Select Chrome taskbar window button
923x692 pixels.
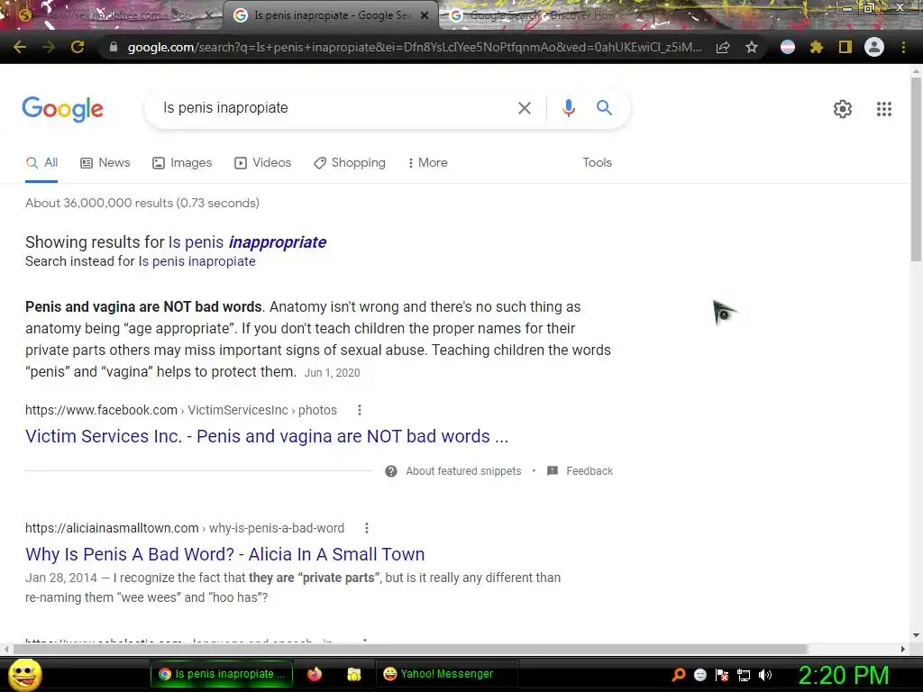[222, 674]
